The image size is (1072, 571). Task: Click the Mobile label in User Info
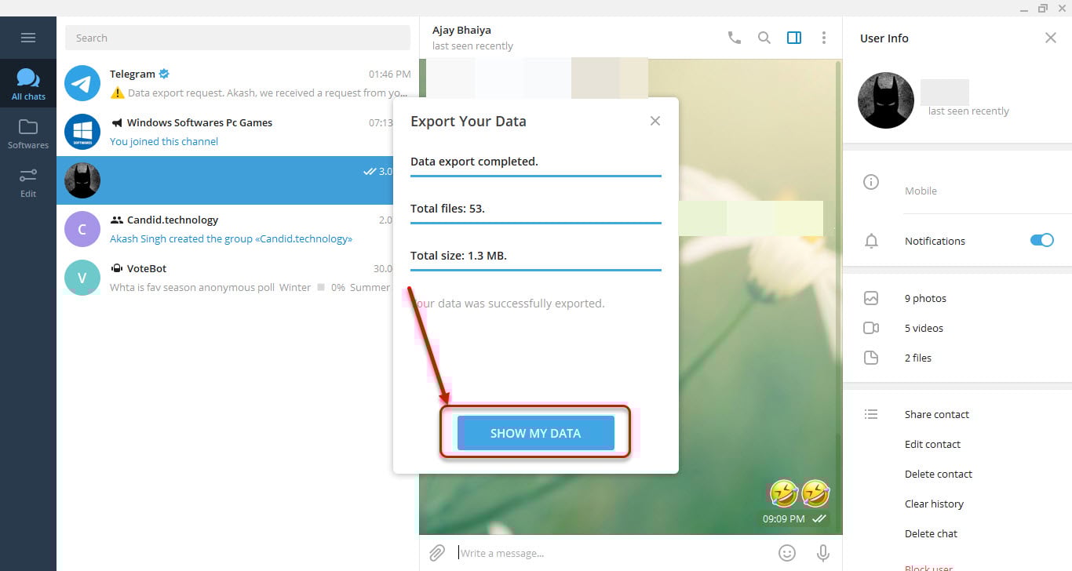pyautogui.click(x=921, y=191)
